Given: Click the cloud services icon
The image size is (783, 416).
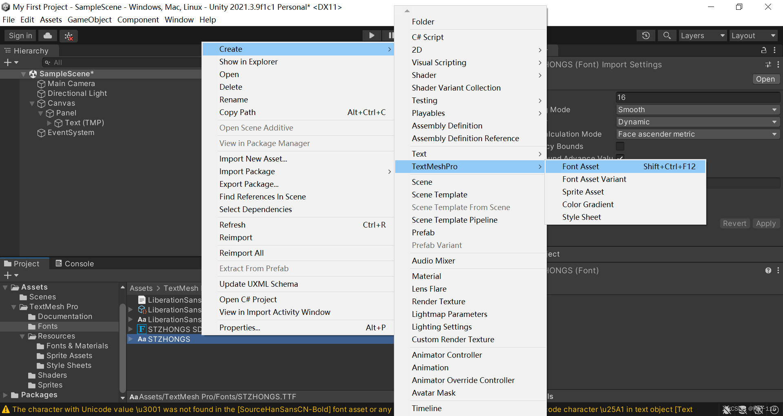Looking at the screenshot, I should point(48,36).
